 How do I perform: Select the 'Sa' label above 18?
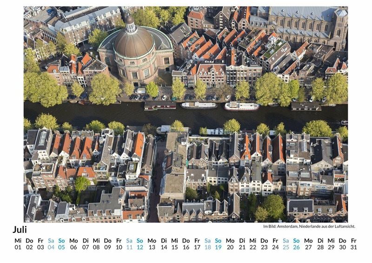click(207, 241)
